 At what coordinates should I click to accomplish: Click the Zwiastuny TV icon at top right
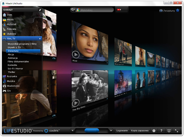coord(161,10)
